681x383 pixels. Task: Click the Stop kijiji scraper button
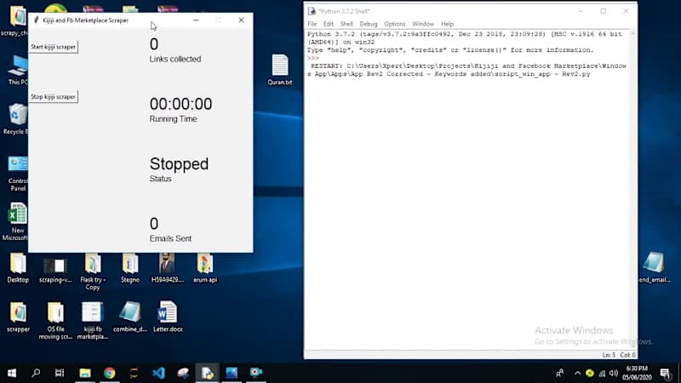(x=53, y=97)
